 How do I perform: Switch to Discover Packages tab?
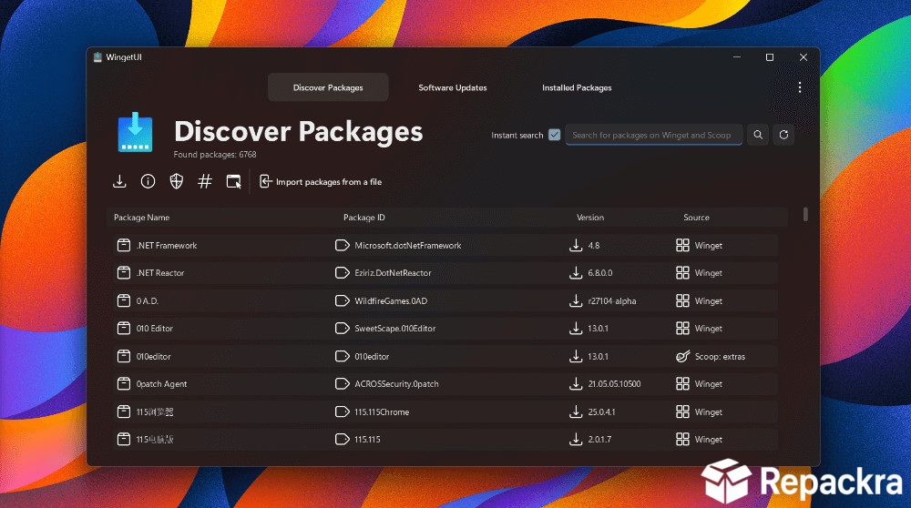click(x=328, y=87)
